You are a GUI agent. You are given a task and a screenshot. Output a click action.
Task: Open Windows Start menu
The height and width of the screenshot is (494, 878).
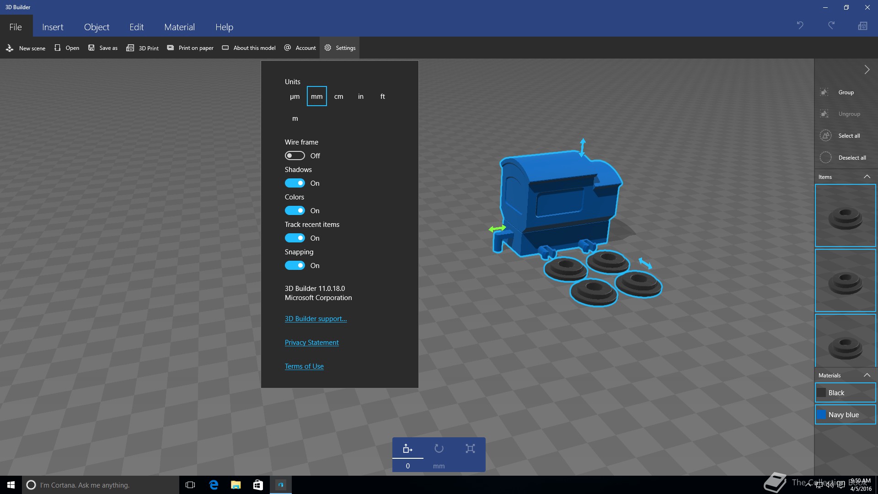(x=11, y=485)
